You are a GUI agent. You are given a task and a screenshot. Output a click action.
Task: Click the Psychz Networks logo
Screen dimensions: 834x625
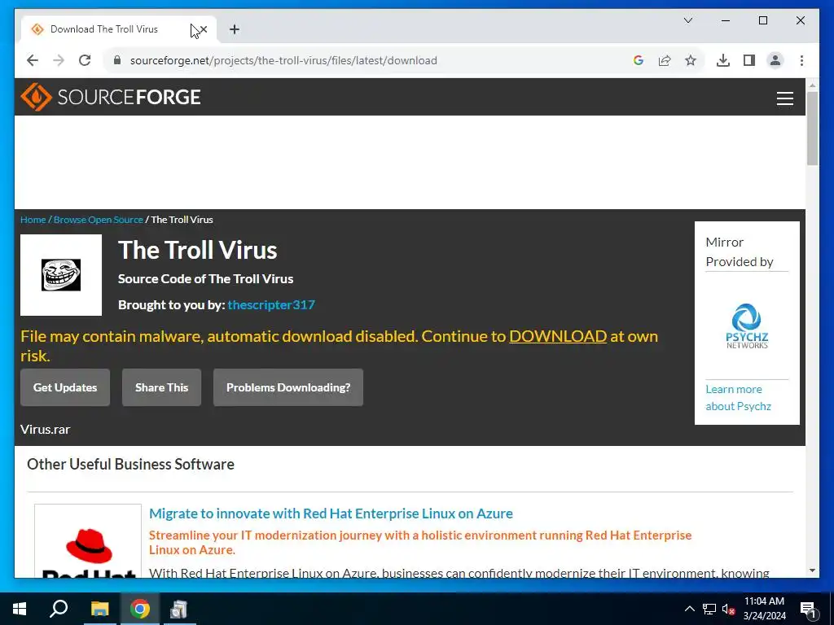pos(747,326)
